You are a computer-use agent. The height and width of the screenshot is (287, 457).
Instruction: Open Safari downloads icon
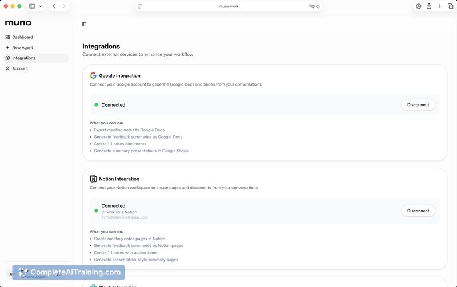coord(419,6)
